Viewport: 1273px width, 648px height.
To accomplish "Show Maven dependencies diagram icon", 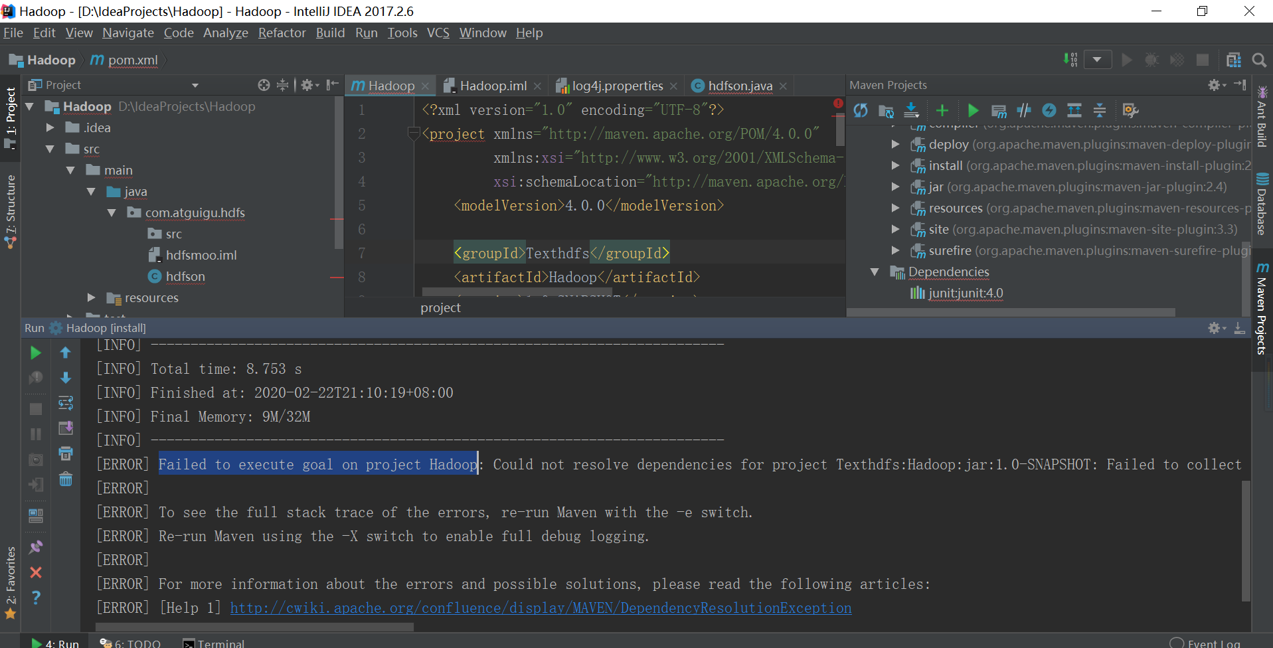I will [x=1074, y=110].
